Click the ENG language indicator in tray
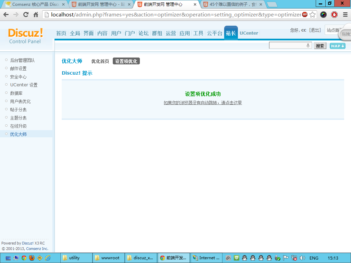Screen dimensions: 351x263 [x=314, y=258]
